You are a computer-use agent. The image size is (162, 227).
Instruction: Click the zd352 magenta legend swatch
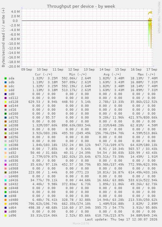(x=6, y=165)
